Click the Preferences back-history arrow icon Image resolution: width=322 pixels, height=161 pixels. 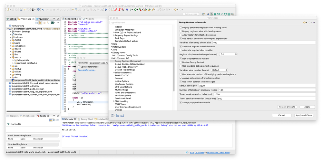point(304,22)
